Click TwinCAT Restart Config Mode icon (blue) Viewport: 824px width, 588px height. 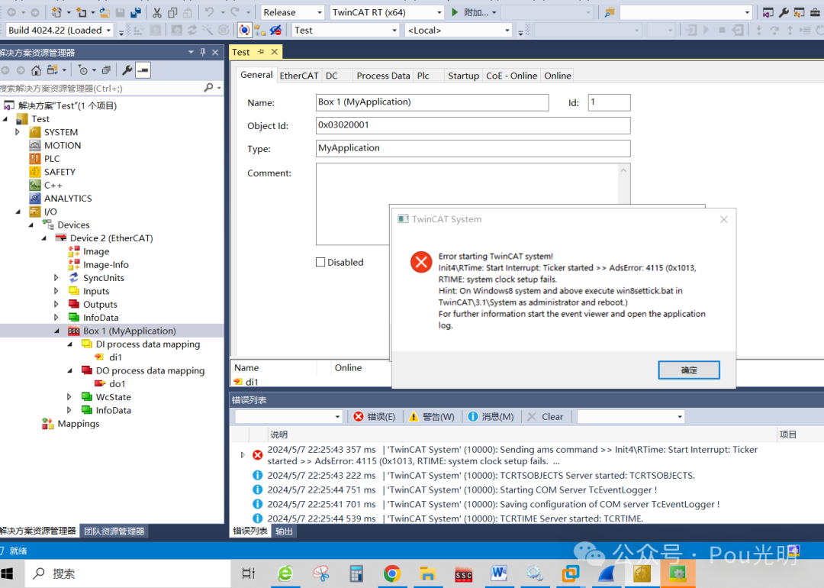coord(244,31)
